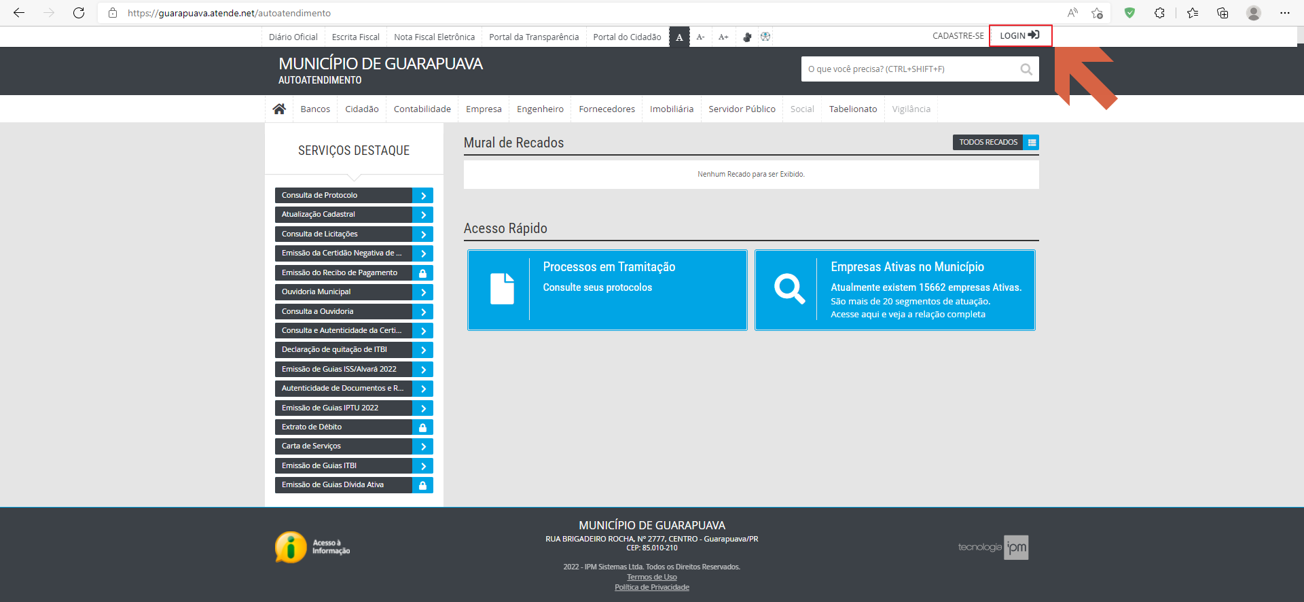
Task: Click arrow next to Declaração de quitação de ITBI
Action: (x=422, y=350)
